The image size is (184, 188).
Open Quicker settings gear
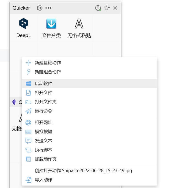(x=40, y=8)
